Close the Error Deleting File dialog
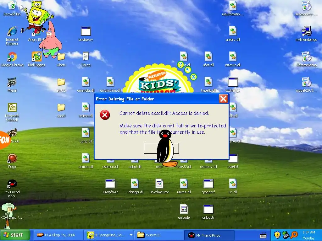 point(223,99)
